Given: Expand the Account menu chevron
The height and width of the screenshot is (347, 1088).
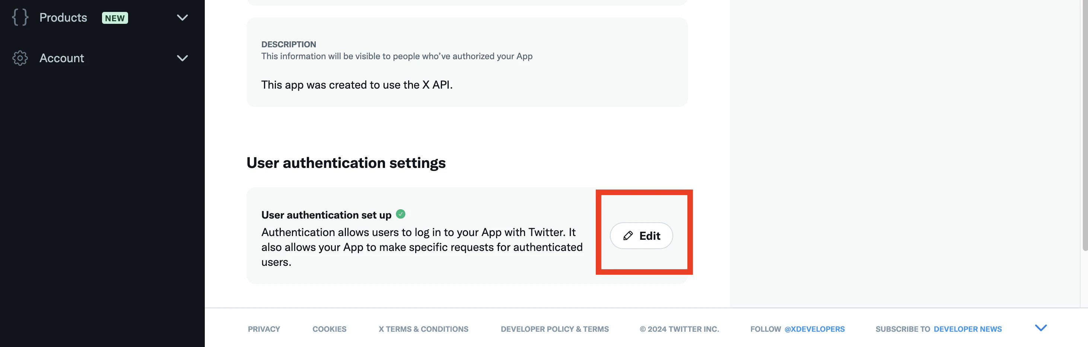Looking at the screenshot, I should point(182,58).
